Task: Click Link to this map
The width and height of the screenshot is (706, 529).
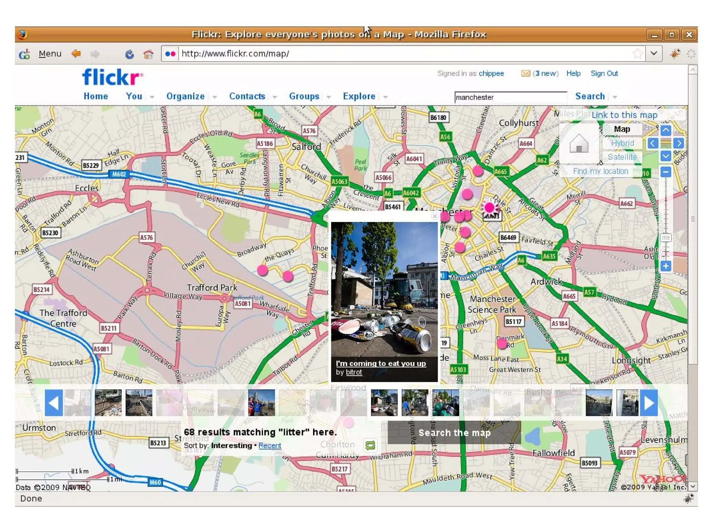Action: tap(624, 115)
